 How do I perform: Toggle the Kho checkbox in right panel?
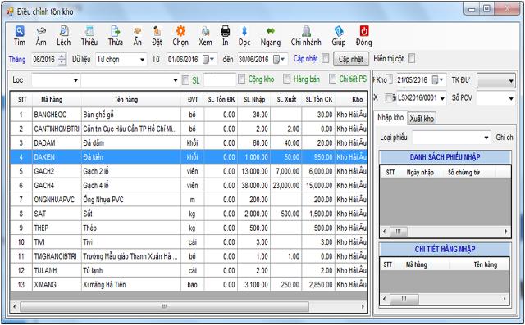tap(390, 79)
